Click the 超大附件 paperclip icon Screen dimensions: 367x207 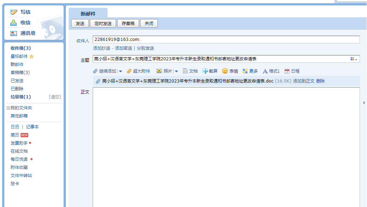[129, 71]
